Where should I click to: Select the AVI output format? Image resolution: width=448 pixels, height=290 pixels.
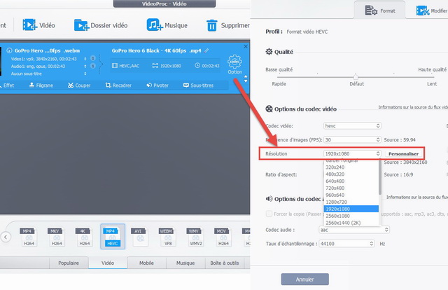click(x=140, y=237)
